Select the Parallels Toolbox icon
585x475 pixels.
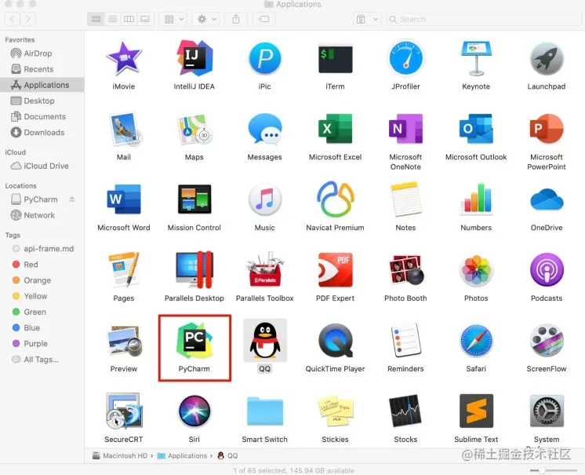tap(265, 269)
